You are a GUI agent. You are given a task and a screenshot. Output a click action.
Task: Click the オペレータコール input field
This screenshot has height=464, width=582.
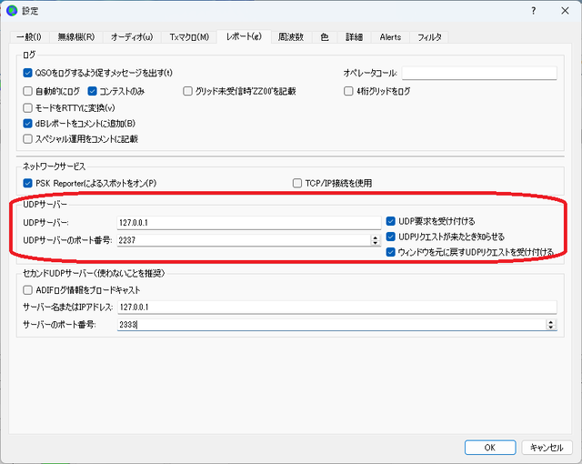pyautogui.click(x=479, y=73)
